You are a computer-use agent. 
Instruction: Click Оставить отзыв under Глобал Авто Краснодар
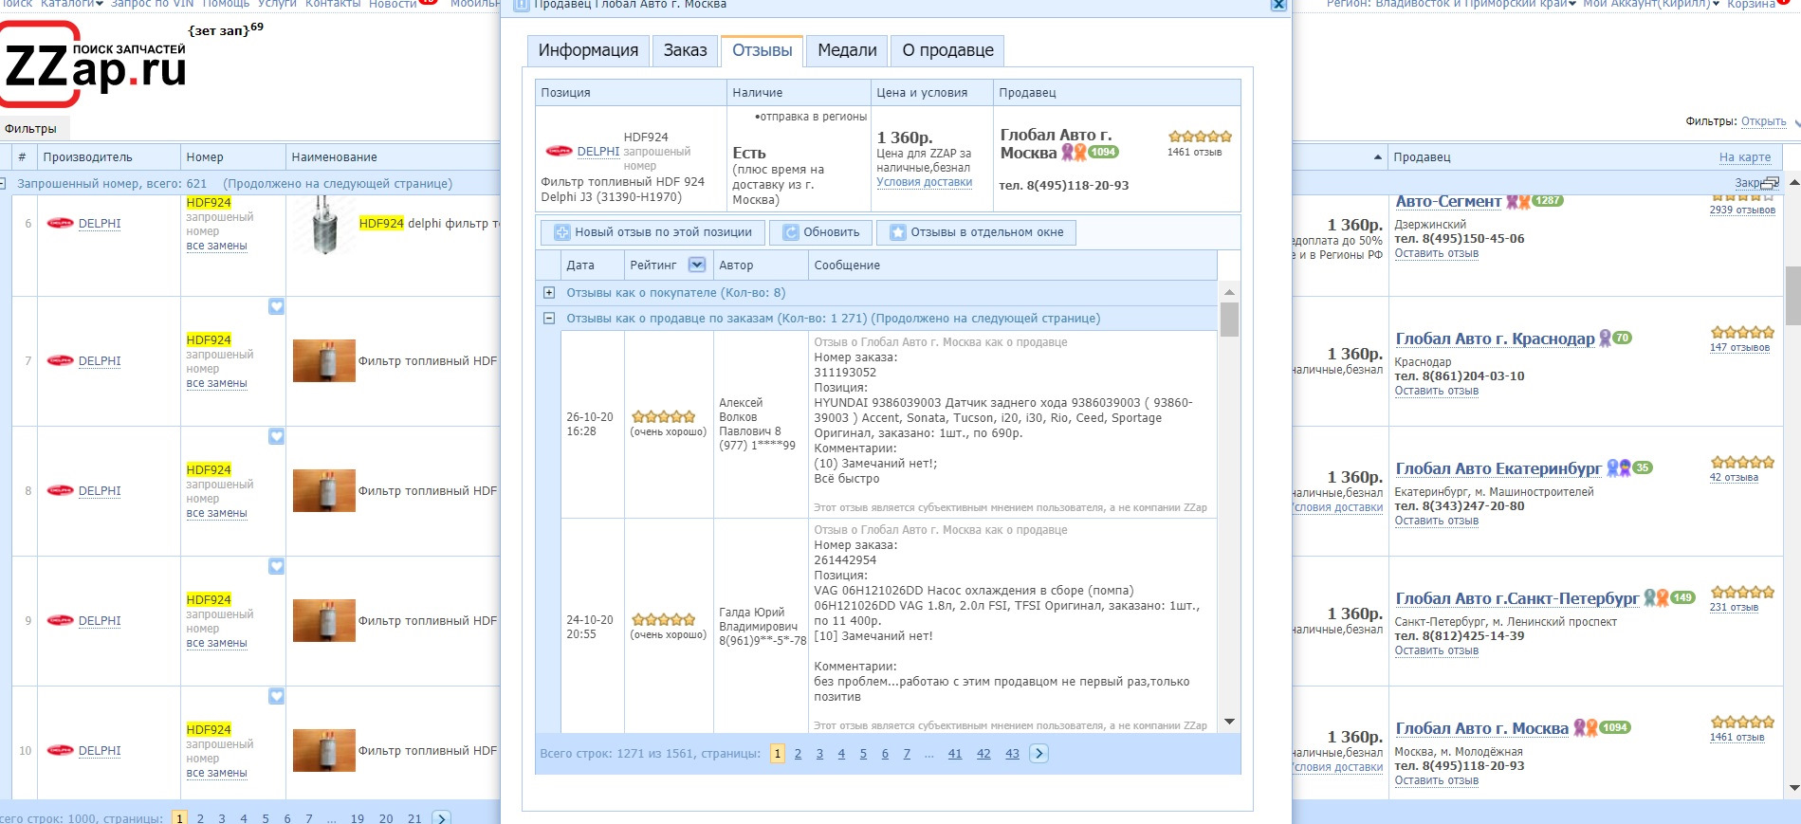pyautogui.click(x=1437, y=391)
